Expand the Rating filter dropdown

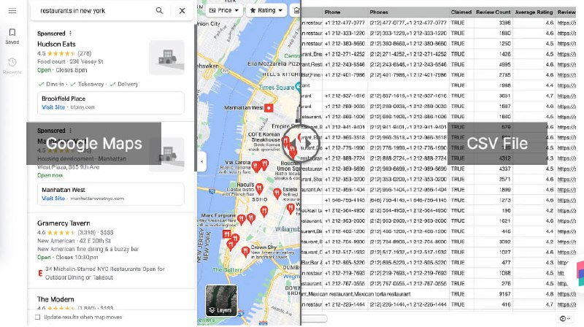coord(266,11)
